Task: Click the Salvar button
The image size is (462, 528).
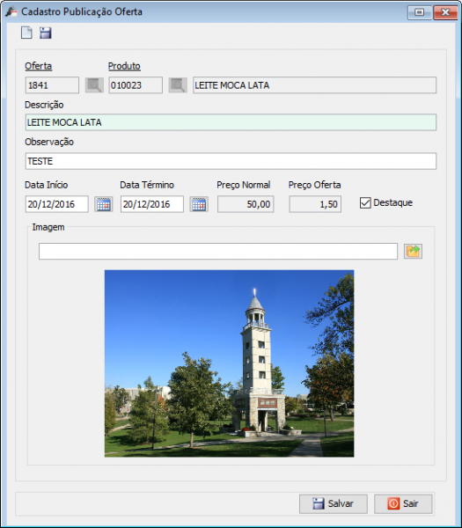Action: click(x=333, y=503)
